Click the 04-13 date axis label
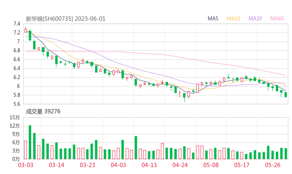The height and width of the screenshot is (174, 292). point(149,165)
